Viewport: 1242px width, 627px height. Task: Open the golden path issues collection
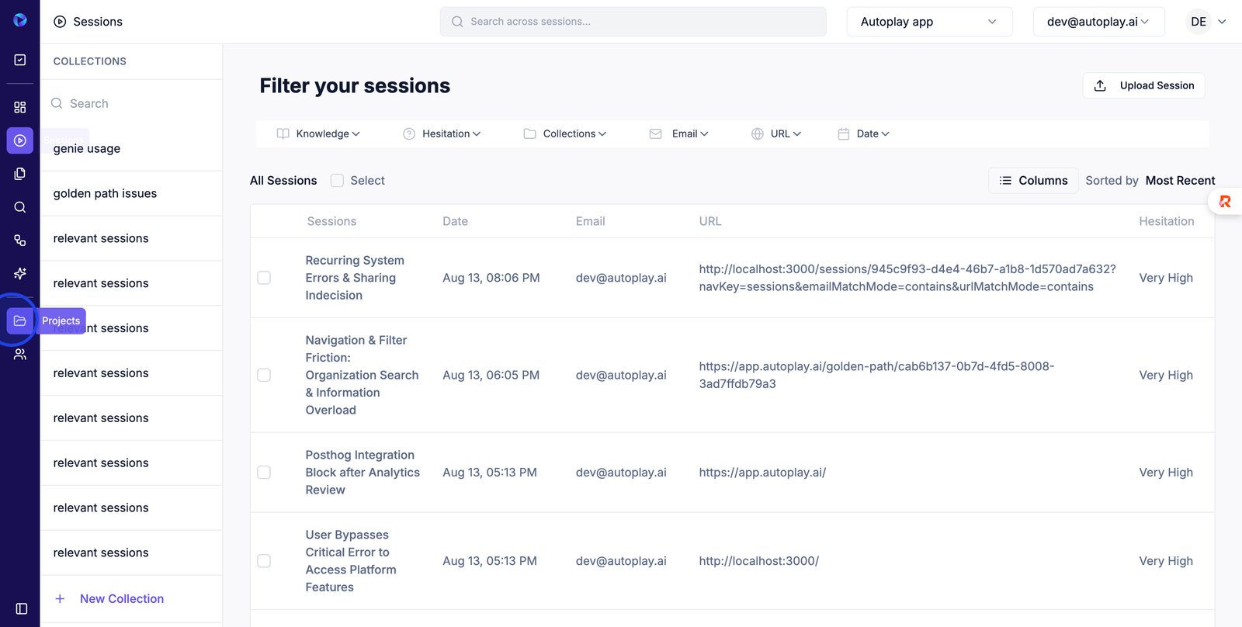105,193
